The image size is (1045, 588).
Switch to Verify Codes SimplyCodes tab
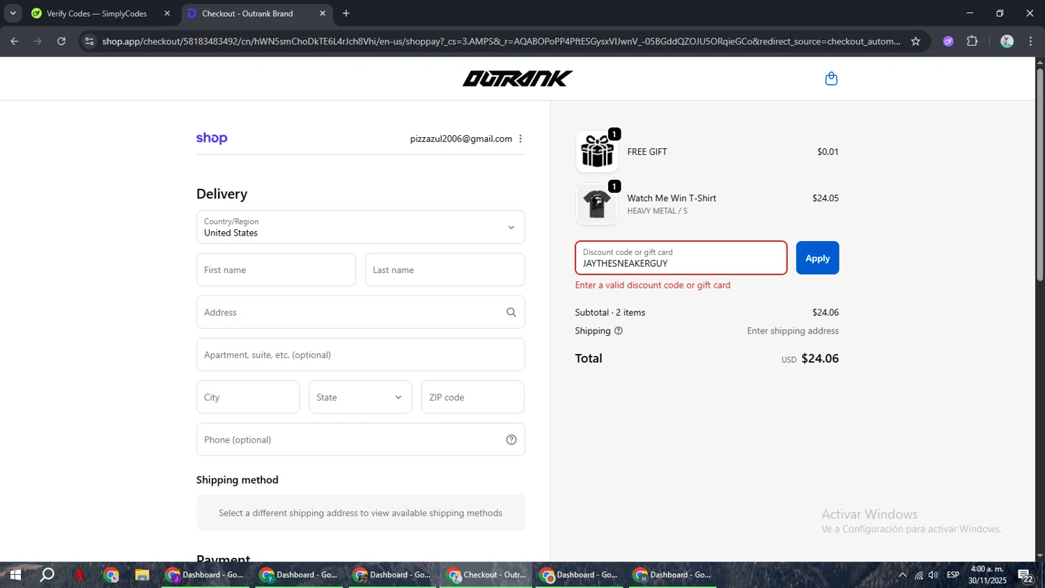pos(97,13)
